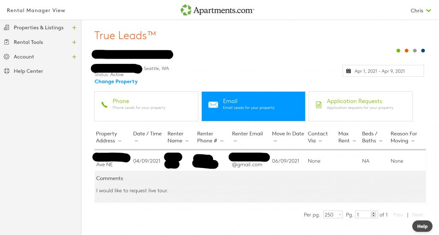Click the Change Property link
This screenshot has height=235, width=439.
pos(116,81)
